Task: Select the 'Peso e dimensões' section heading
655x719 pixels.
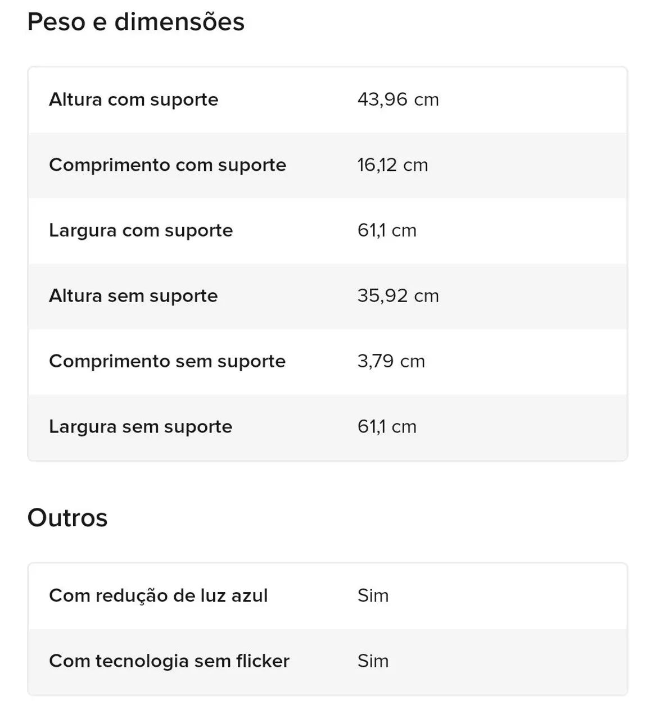Action: coord(136,22)
